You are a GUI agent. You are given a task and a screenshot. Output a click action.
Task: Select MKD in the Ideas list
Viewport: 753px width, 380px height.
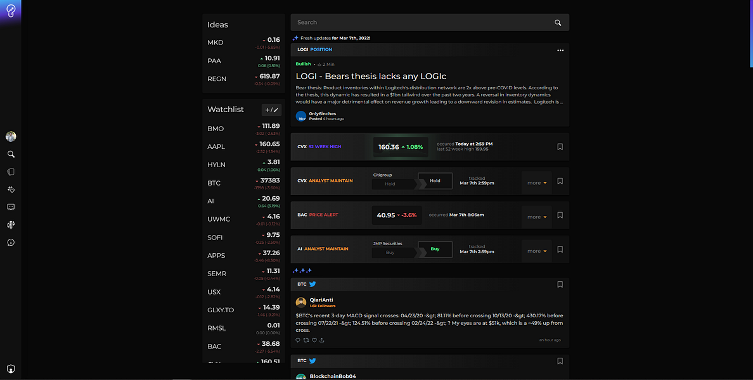[x=243, y=42]
